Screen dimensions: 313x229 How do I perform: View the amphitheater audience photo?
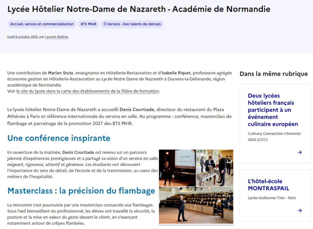pyautogui.click(x=196, y=205)
